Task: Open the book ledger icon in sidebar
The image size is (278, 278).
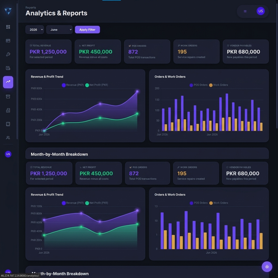Action: tap(8, 124)
